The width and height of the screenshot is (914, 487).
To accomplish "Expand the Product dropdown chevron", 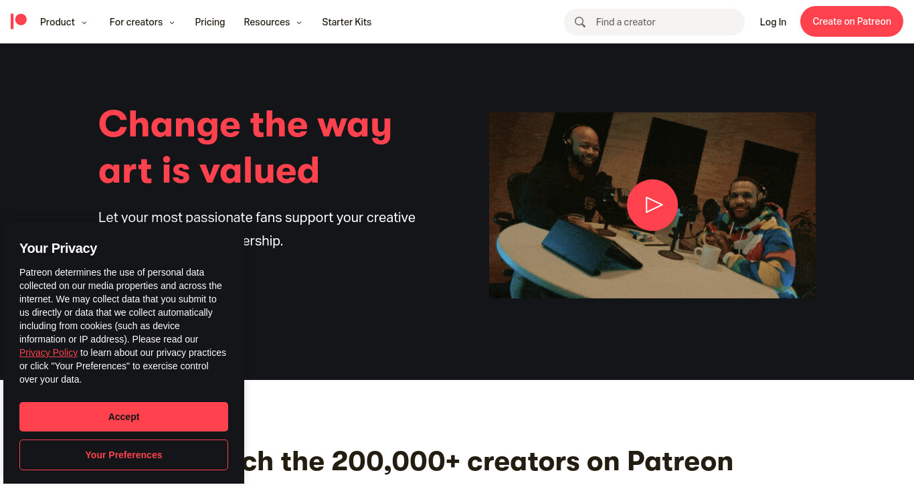I will 84,23.
